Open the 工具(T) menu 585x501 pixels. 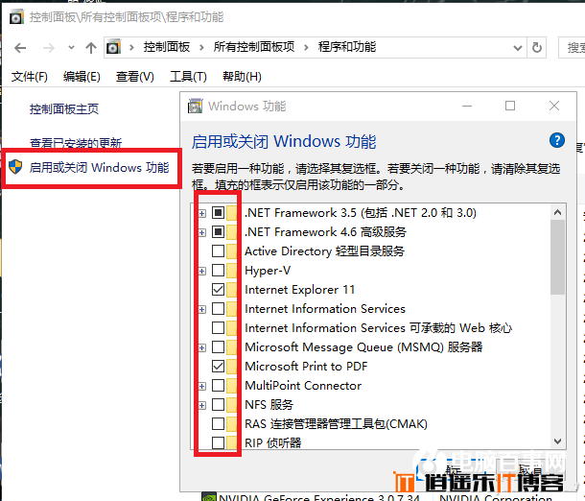pyautogui.click(x=188, y=77)
